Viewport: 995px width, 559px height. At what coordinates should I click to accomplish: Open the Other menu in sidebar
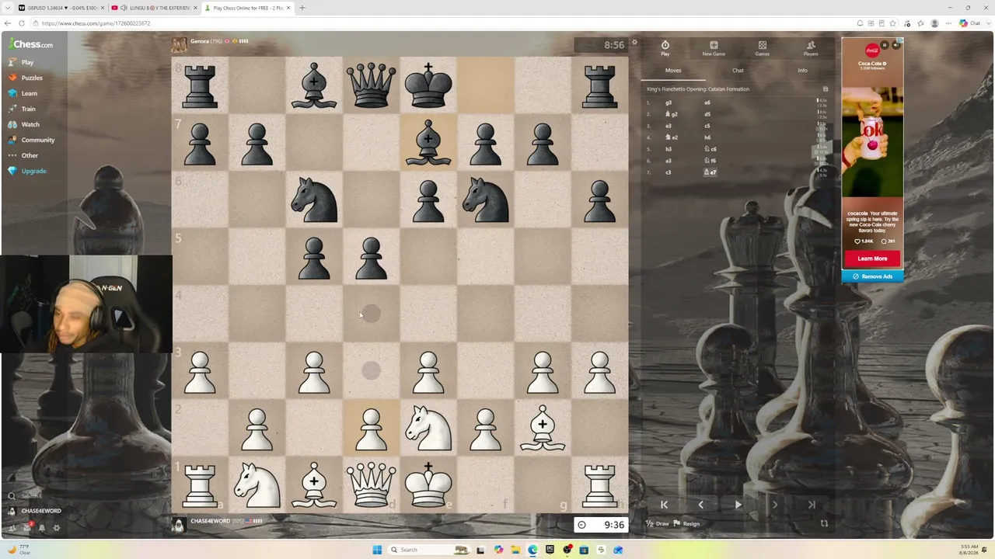point(23,155)
